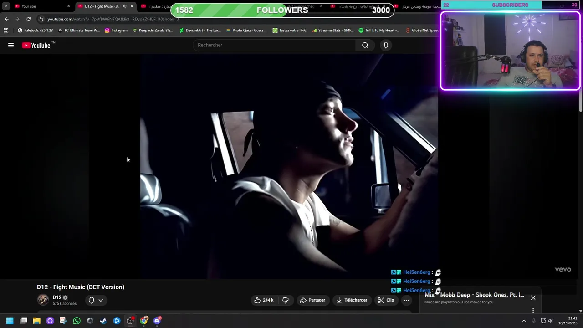Dislike the video with thumbs down
Image resolution: width=583 pixels, height=328 pixels.
pos(286,300)
